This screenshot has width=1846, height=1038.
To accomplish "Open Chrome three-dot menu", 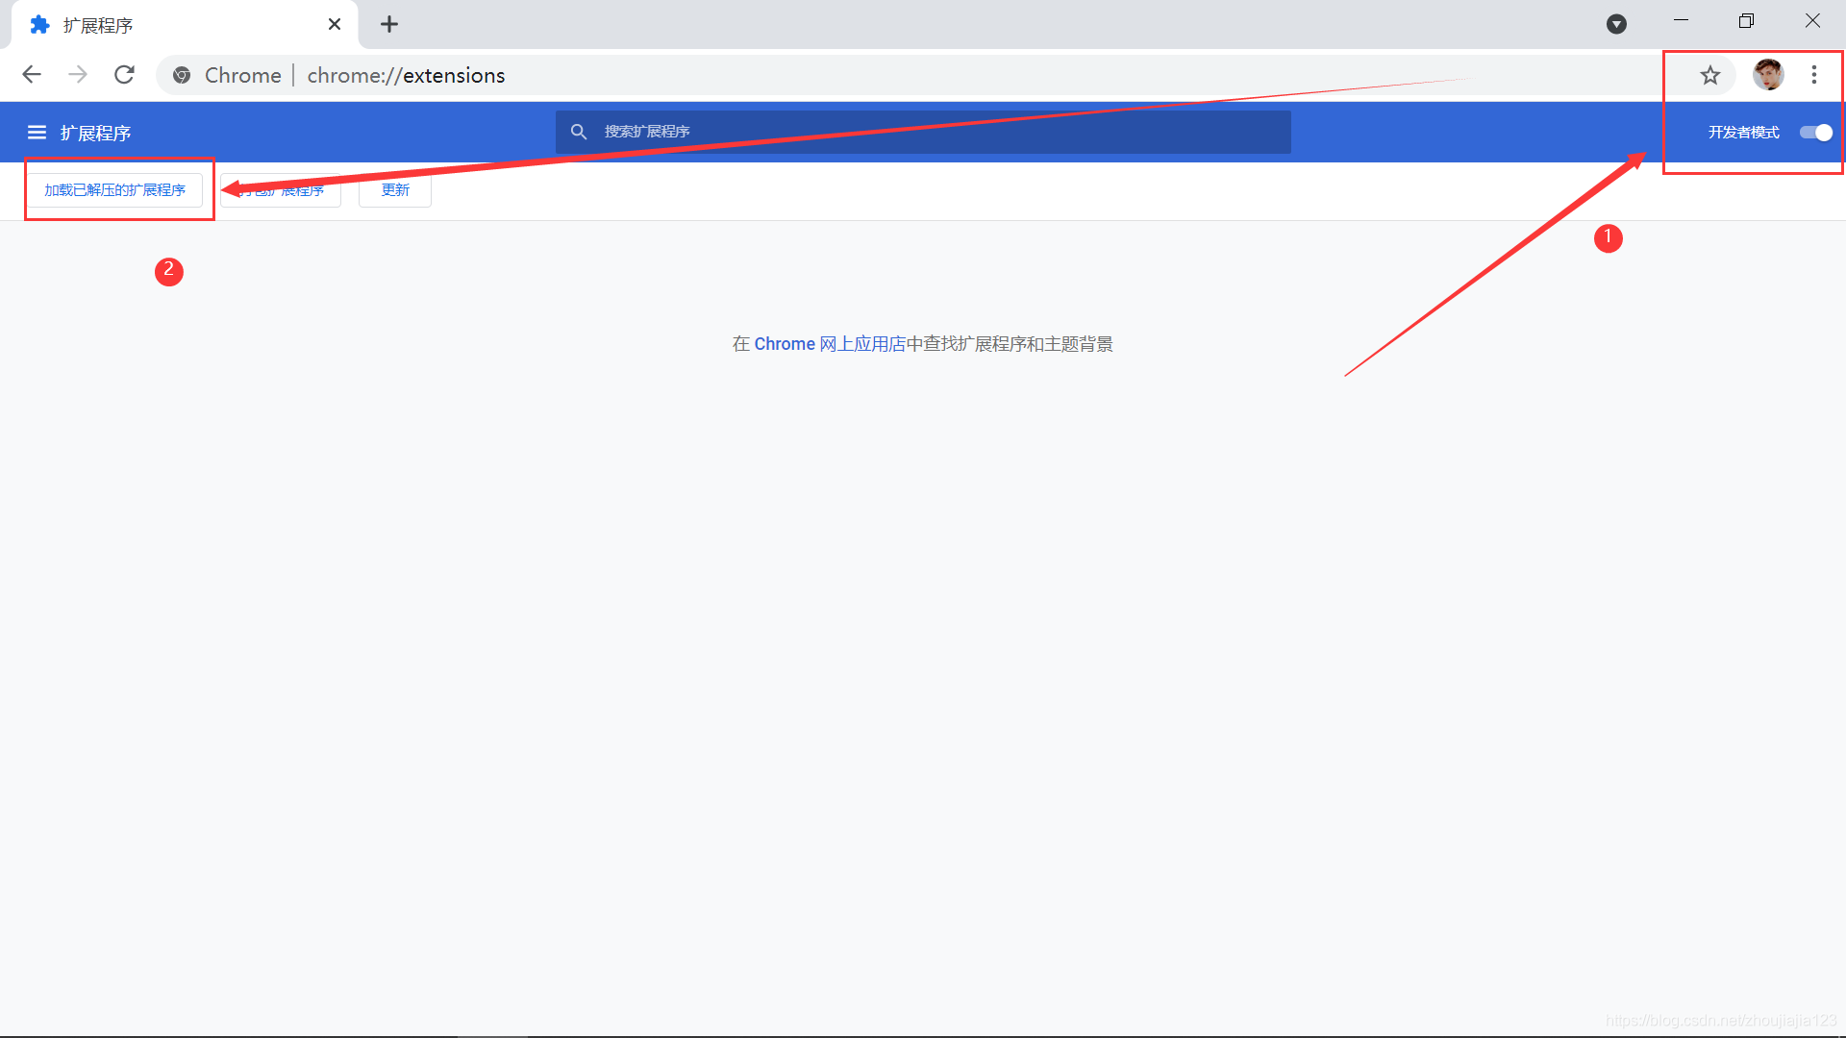I will 1814,75.
